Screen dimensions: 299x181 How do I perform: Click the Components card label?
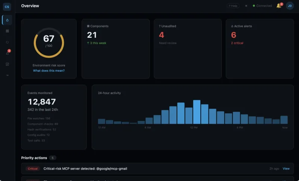(x=98, y=26)
